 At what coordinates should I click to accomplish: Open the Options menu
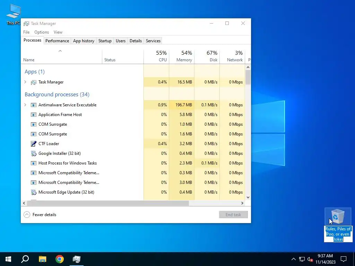(42, 32)
